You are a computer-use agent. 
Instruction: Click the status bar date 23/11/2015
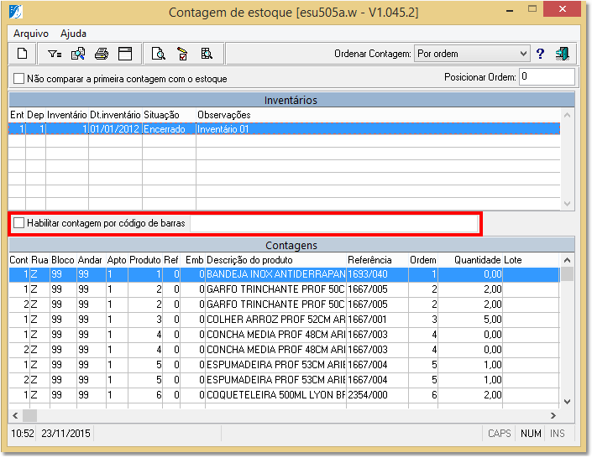point(65,434)
